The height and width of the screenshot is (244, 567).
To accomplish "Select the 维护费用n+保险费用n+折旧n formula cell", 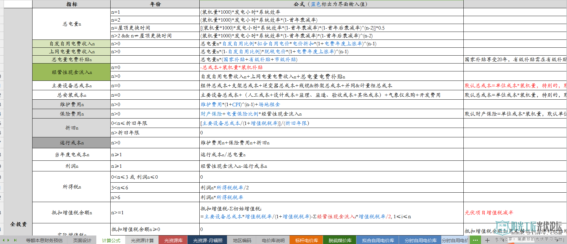I will [x=331, y=143].
